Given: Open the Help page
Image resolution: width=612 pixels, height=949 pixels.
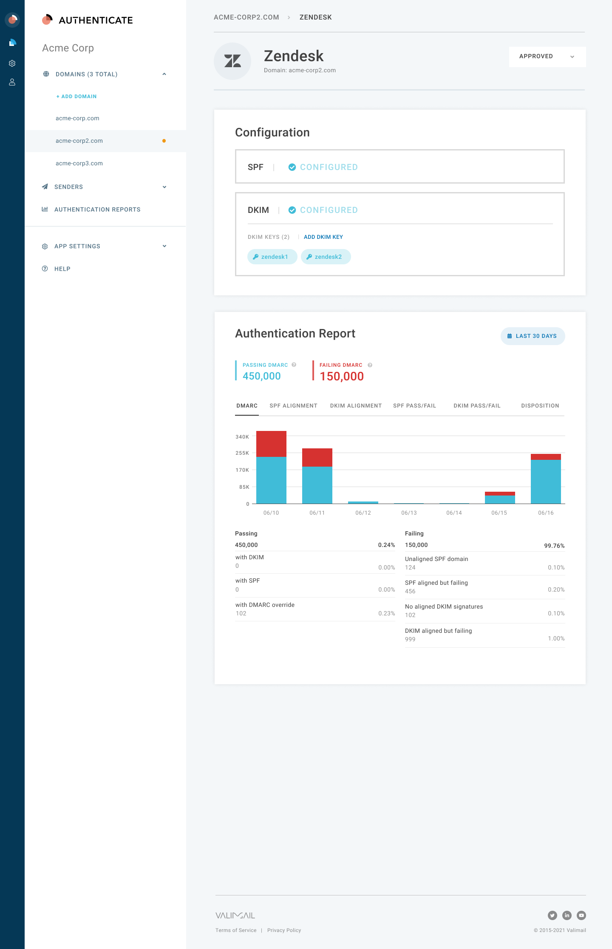Looking at the screenshot, I should (62, 269).
